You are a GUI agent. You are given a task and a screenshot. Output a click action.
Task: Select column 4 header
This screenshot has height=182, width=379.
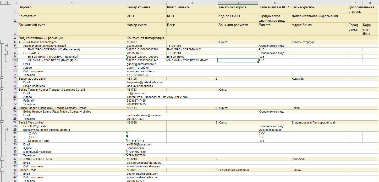tap(238, 3)
